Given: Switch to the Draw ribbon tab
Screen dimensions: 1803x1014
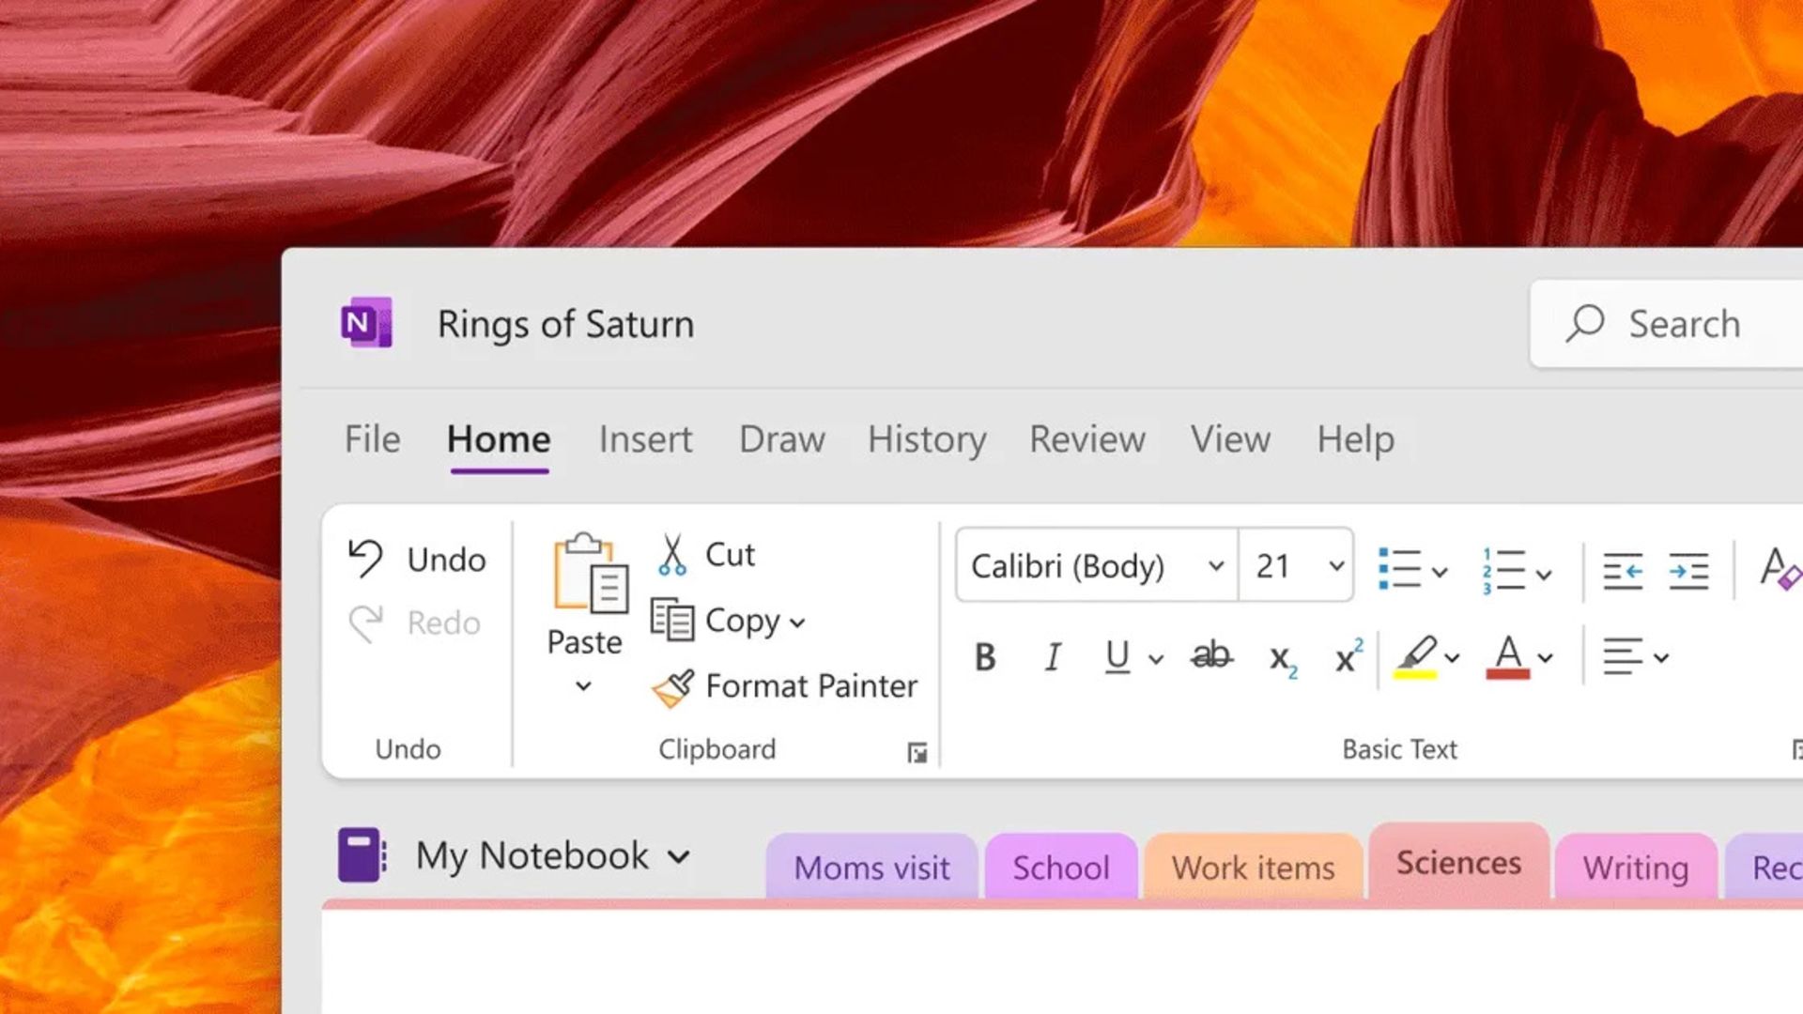Looking at the screenshot, I should tap(781, 439).
